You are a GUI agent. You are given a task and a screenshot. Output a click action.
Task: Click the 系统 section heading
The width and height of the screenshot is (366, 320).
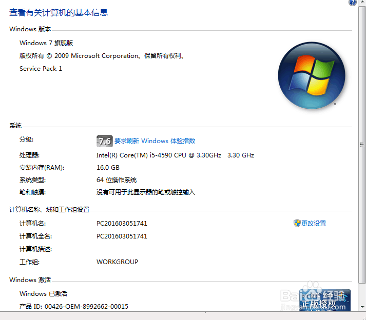click(x=15, y=126)
